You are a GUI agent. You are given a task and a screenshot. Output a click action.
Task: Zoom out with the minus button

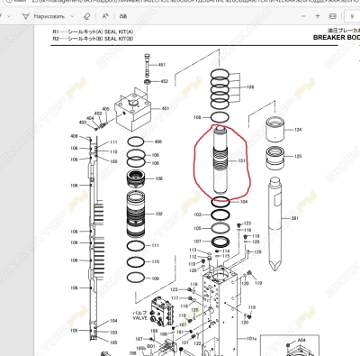point(303,16)
